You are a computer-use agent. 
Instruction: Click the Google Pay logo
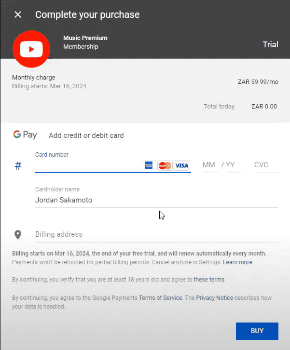25,135
